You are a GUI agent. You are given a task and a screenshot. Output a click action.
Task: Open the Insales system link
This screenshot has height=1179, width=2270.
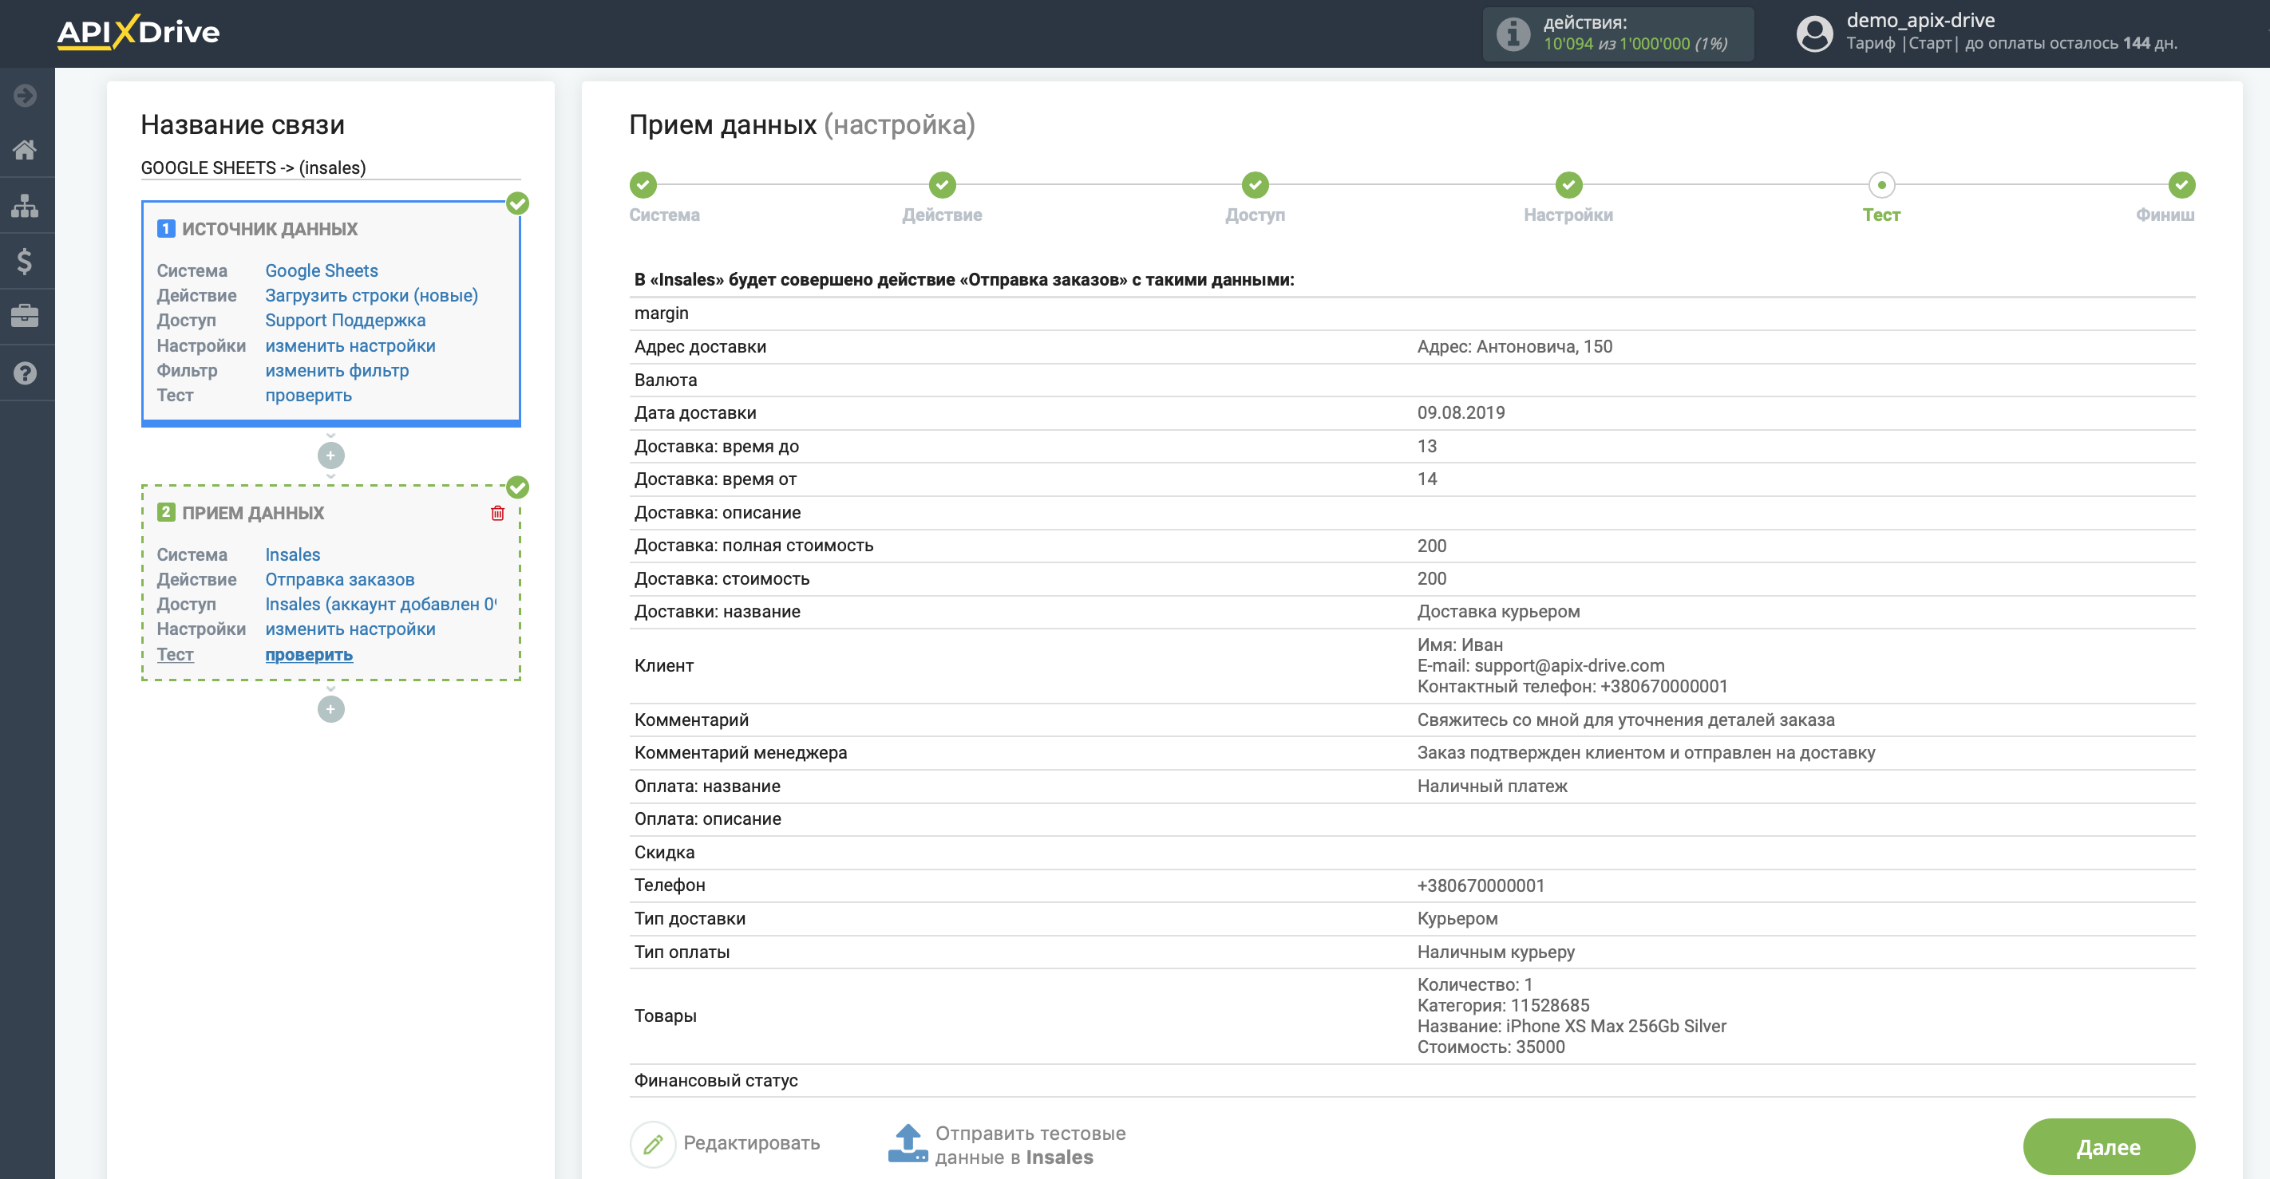[293, 556]
